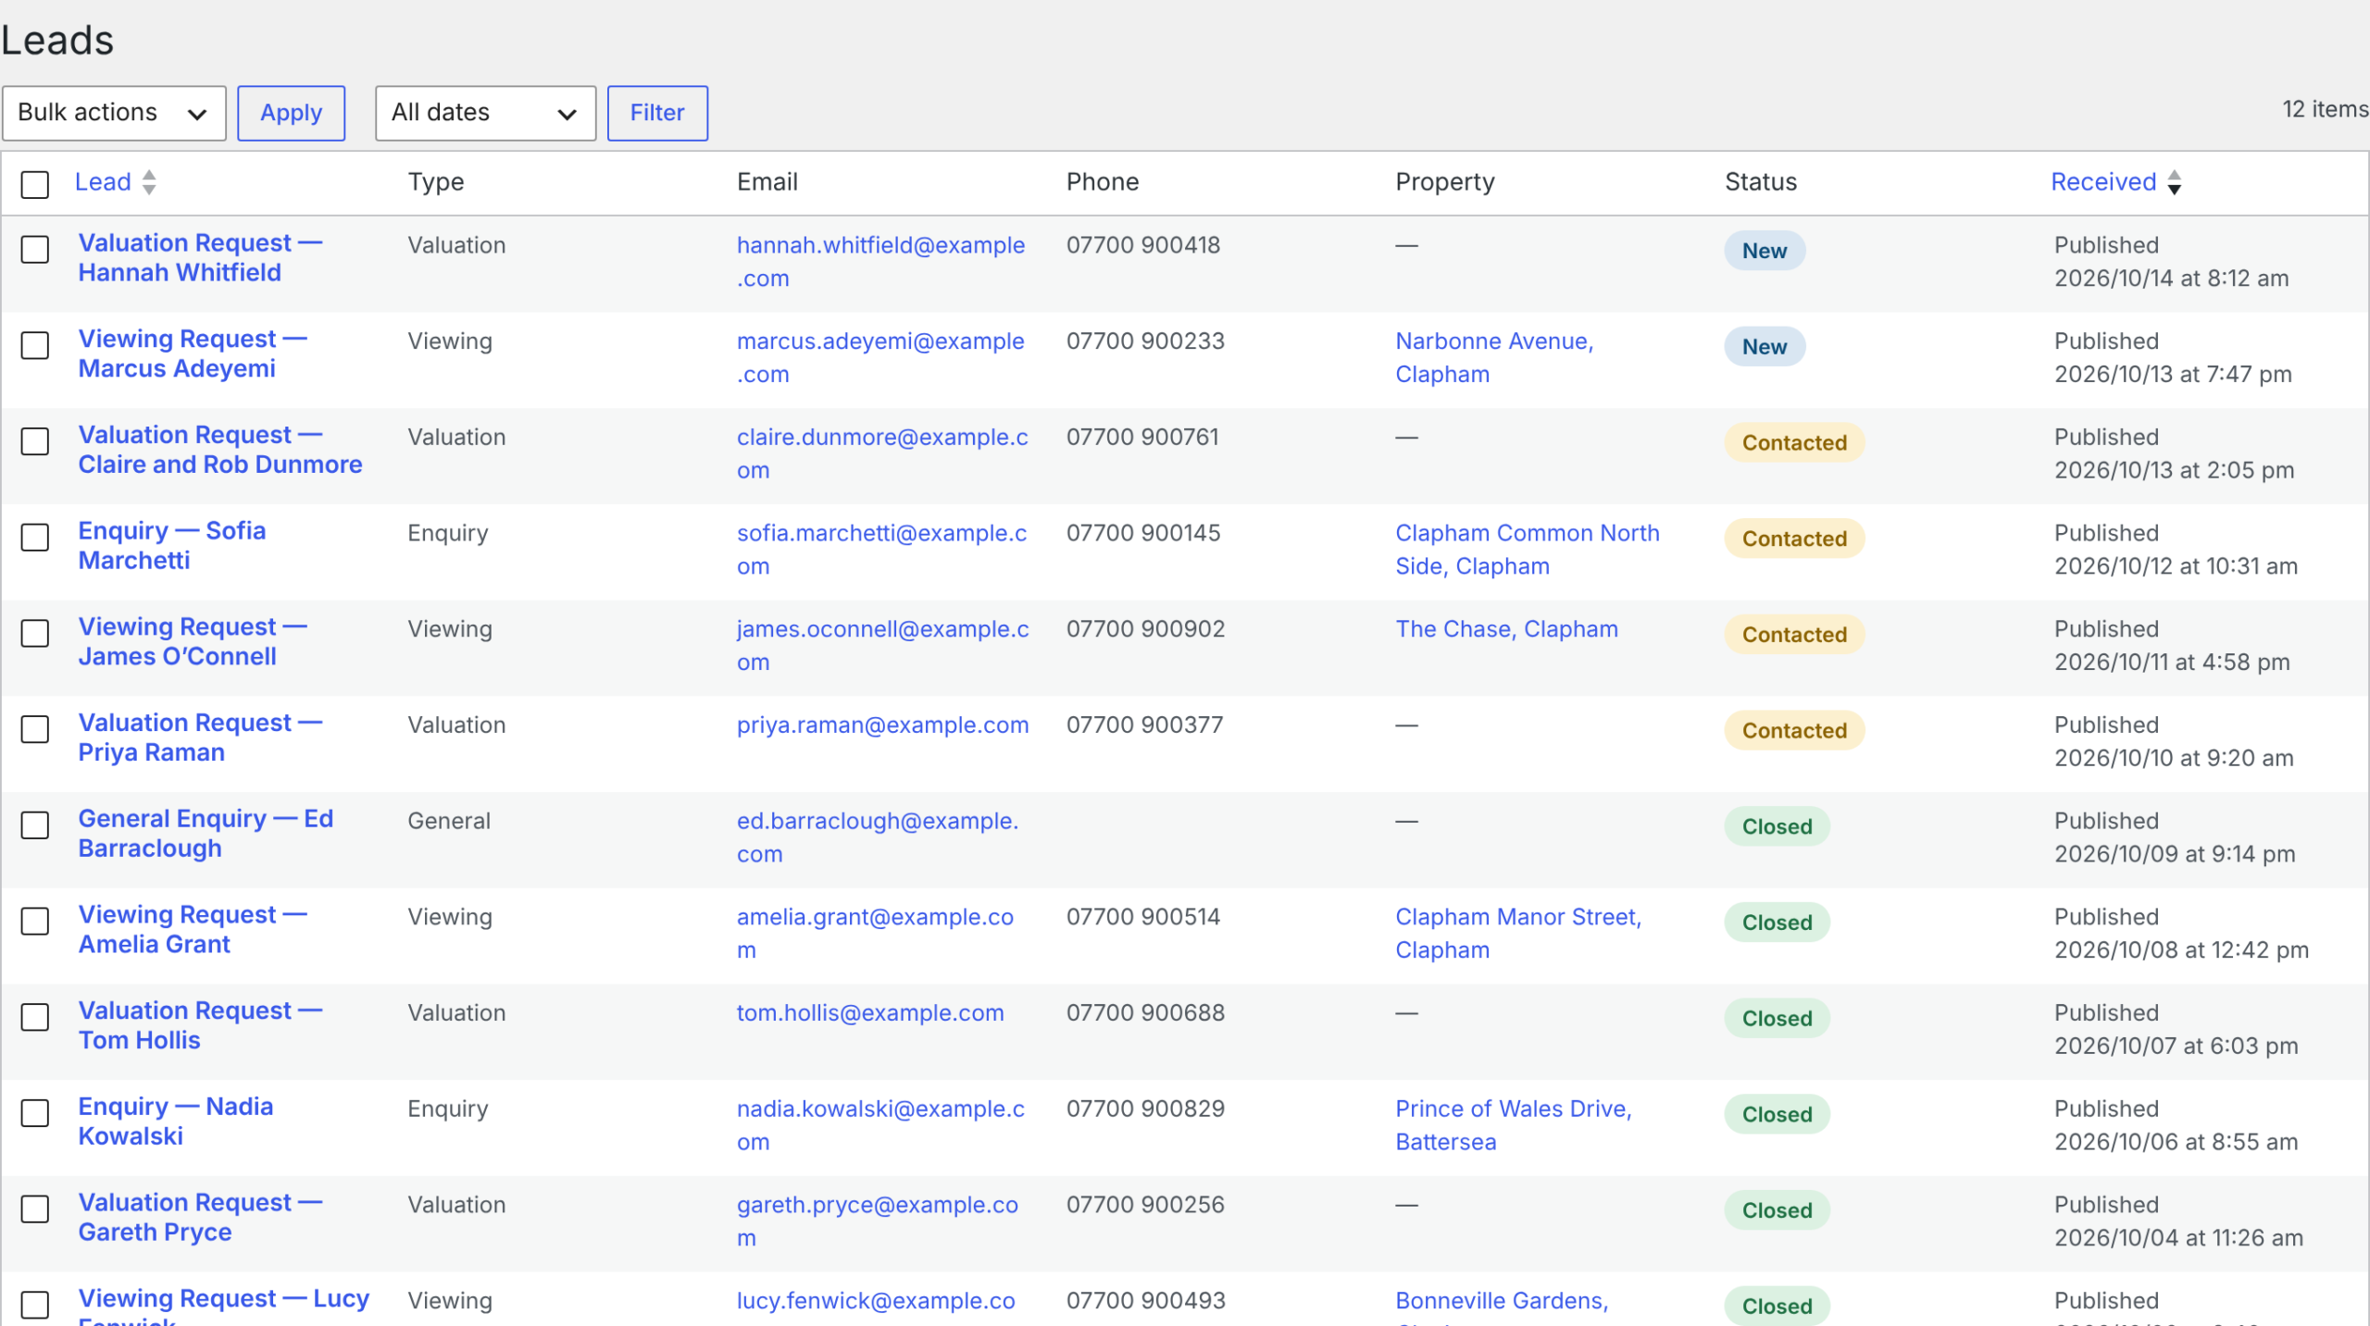Open General Enquiry — Ed Barraclough lead
Screen dimensions: 2370x1326
click(x=206, y=833)
